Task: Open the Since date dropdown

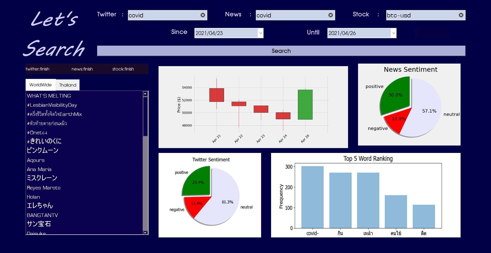Action: [x=260, y=33]
